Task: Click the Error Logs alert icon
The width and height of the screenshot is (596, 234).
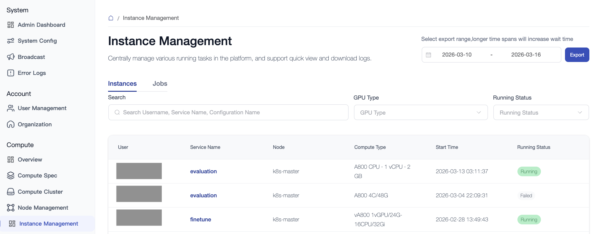Action: click(x=11, y=73)
